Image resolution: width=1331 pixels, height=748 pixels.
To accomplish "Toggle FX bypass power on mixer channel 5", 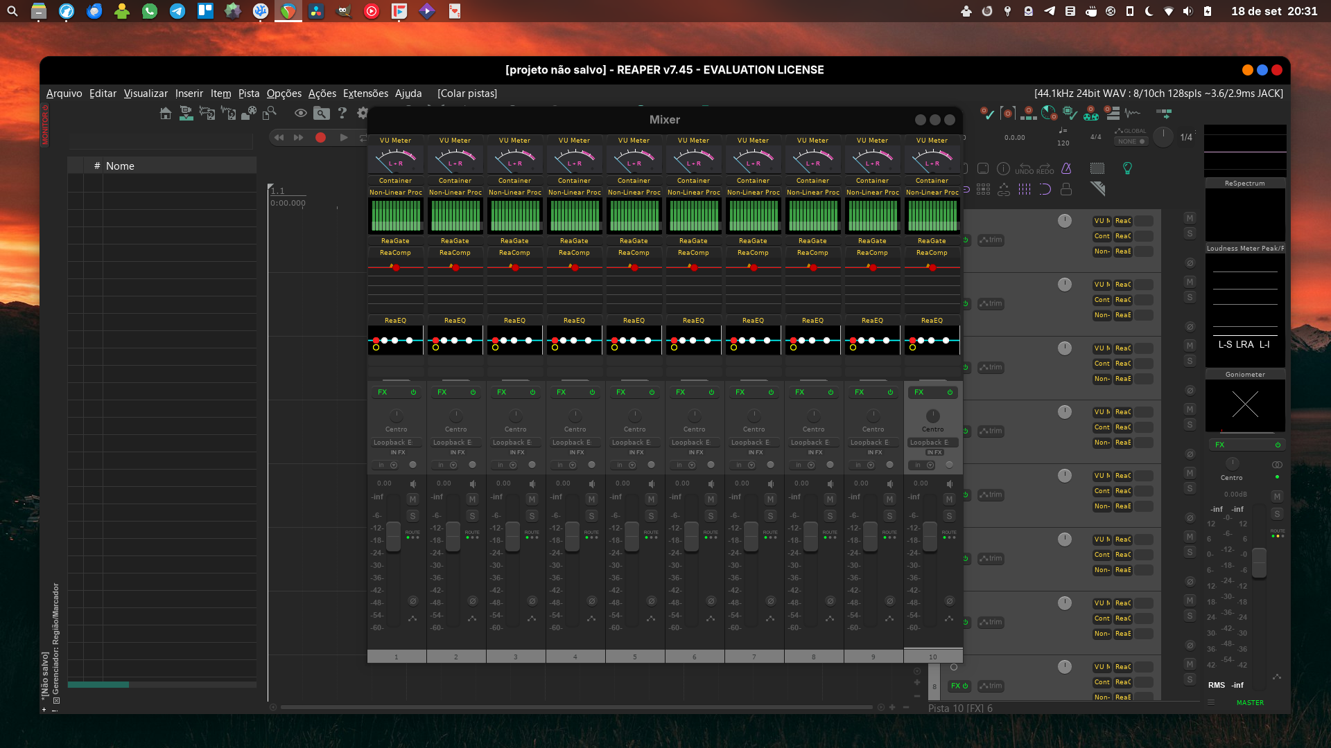I will (652, 392).
